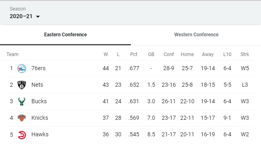Viewport: 261px width, 150px height.
Task: Open the Hawks team name link
Action: pyautogui.click(x=40, y=134)
